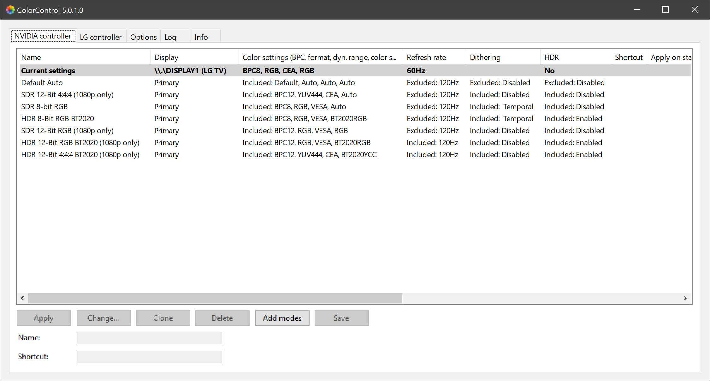The height and width of the screenshot is (381, 710).
Task: Select the NVIDIA controller tab
Action: (43, 36)
